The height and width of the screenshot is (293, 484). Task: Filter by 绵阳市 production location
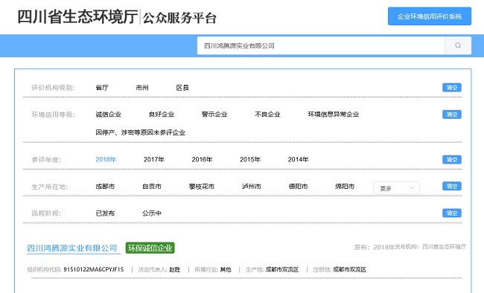345,187
